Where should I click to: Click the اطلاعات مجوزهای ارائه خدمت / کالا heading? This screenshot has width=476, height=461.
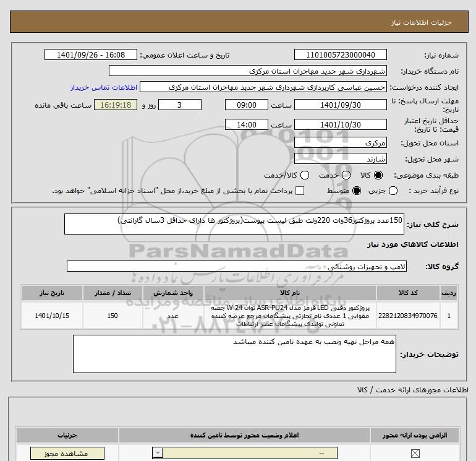412,390
